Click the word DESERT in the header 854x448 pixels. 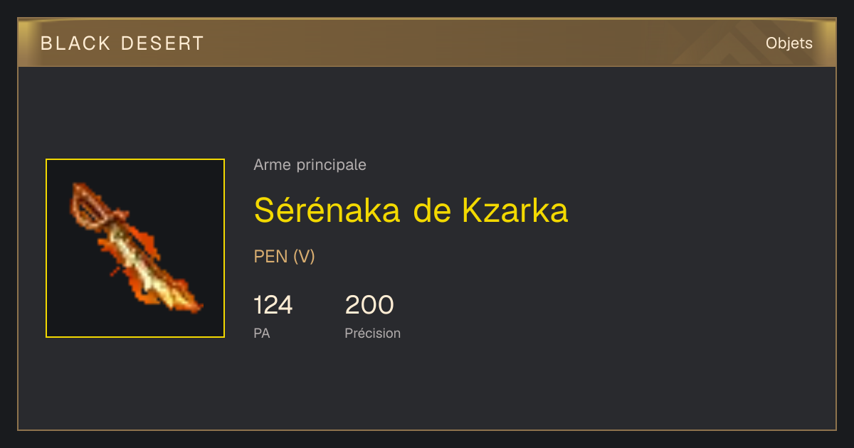162,43
